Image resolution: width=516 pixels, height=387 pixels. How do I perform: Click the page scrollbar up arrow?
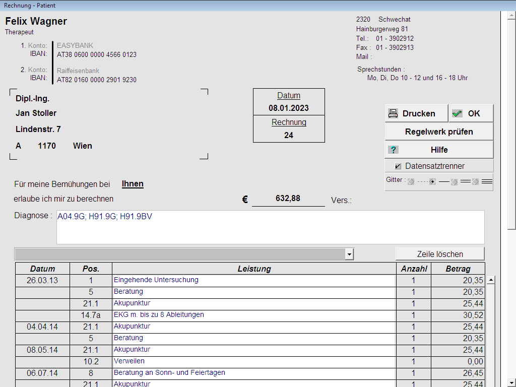pos(511,15)
